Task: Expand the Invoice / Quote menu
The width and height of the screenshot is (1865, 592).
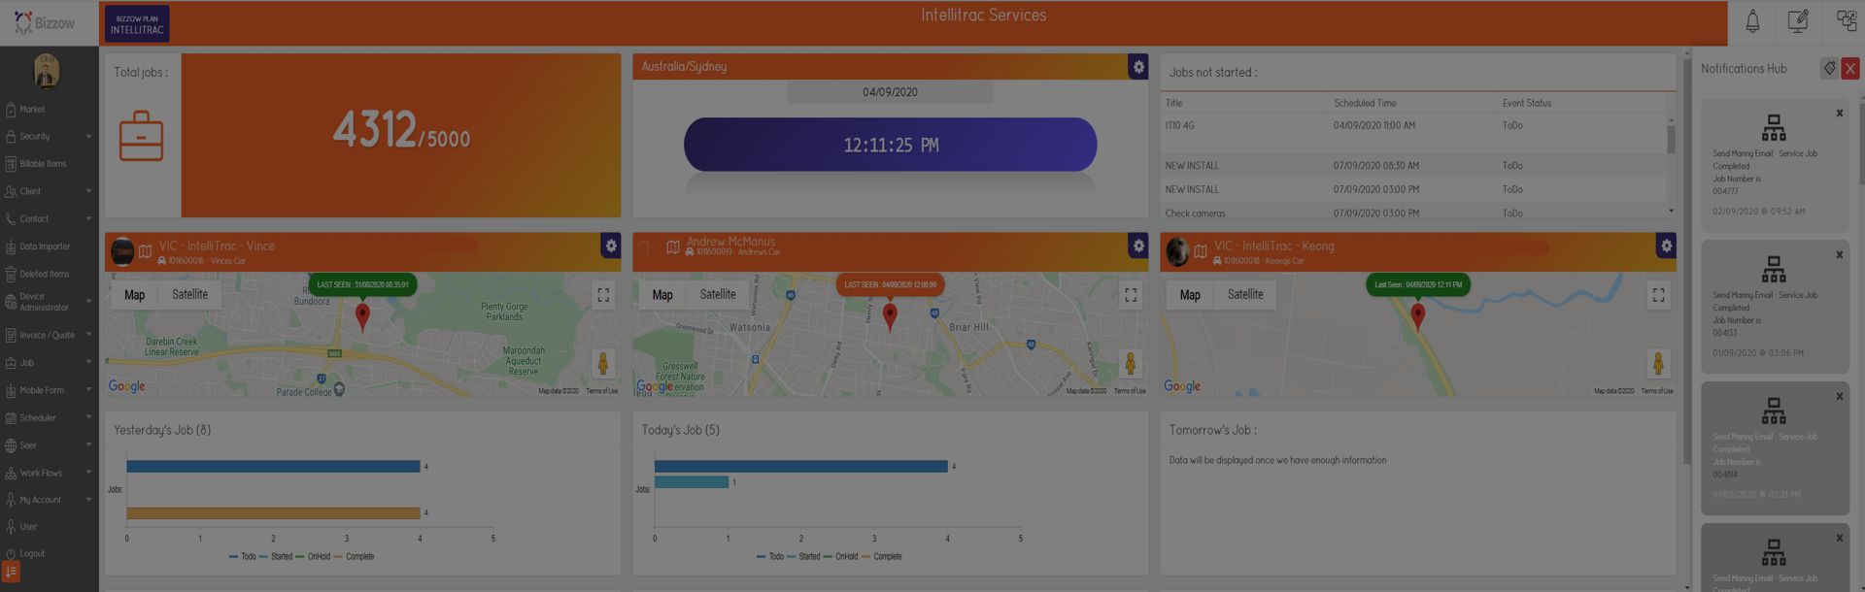Action: tap(49, 335)
